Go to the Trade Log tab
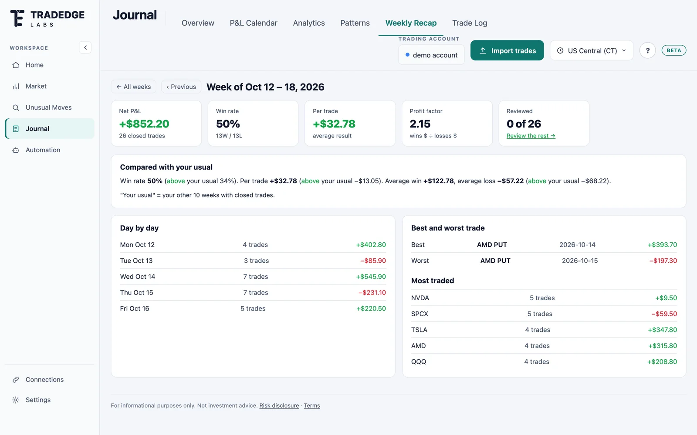The image size is (697, 435). pyautogui.click(x=470, y=23)
